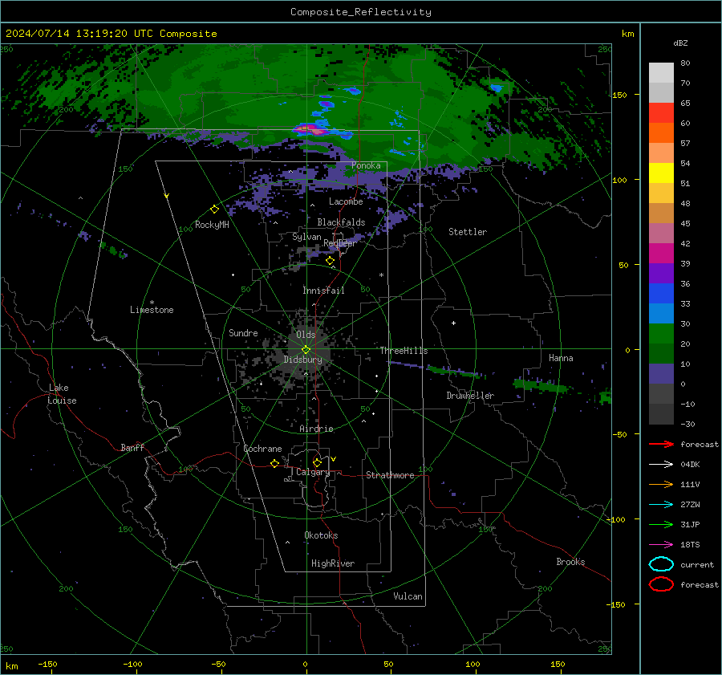This screenshot has height=675, width=722.
Task: Click the yellow radar-center diamond at Didsbury
Action: (x=306, y=350)
